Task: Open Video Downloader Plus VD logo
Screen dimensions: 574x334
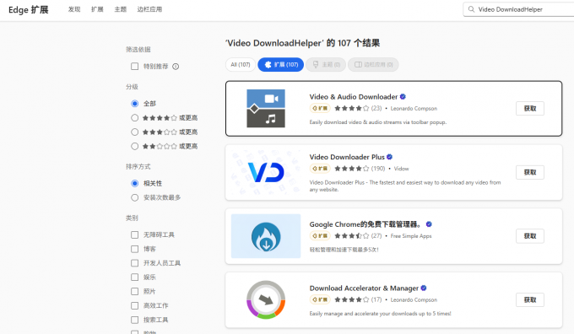Action: click(x=266, y=172)
